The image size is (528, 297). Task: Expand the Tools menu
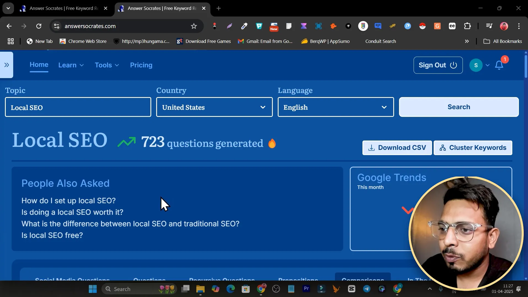coord(107,65)
